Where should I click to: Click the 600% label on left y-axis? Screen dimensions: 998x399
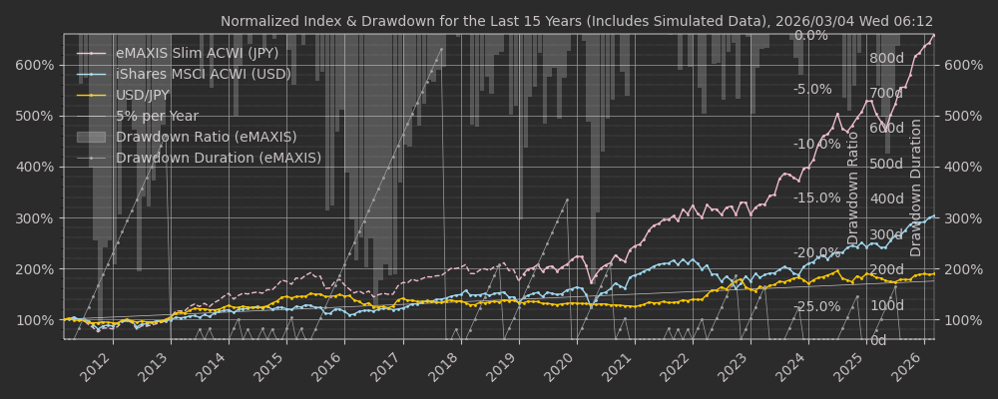(x=35, y=65)
